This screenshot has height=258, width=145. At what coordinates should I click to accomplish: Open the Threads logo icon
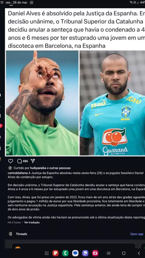[11, 234]
